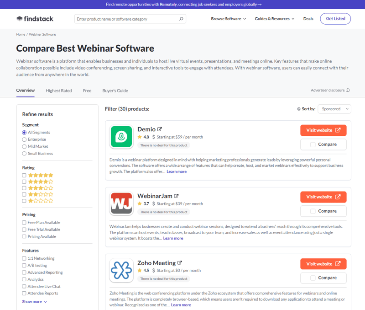365x310 pixels.
Task: Select the Mid Market segment option
Action: tap(24, 146)
